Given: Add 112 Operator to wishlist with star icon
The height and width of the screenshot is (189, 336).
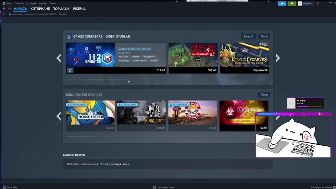Looking at the screenshot, I should 70,70.
